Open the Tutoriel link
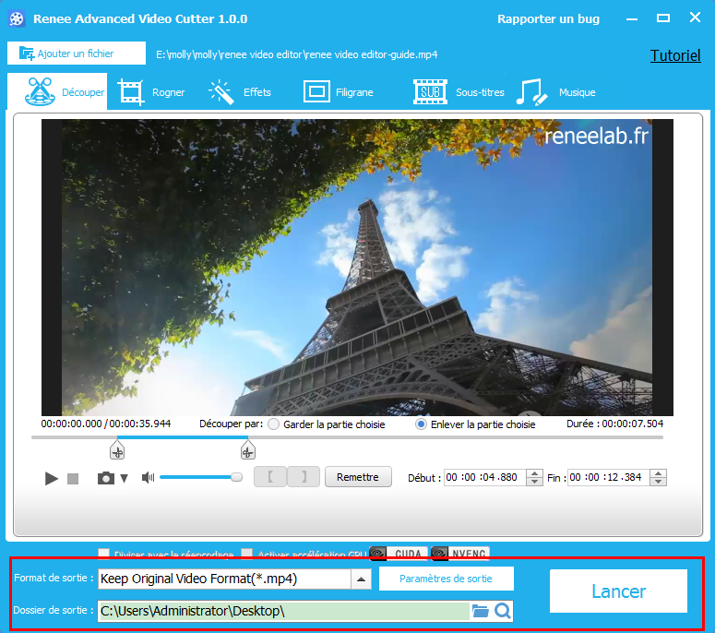 click(675, 55)
